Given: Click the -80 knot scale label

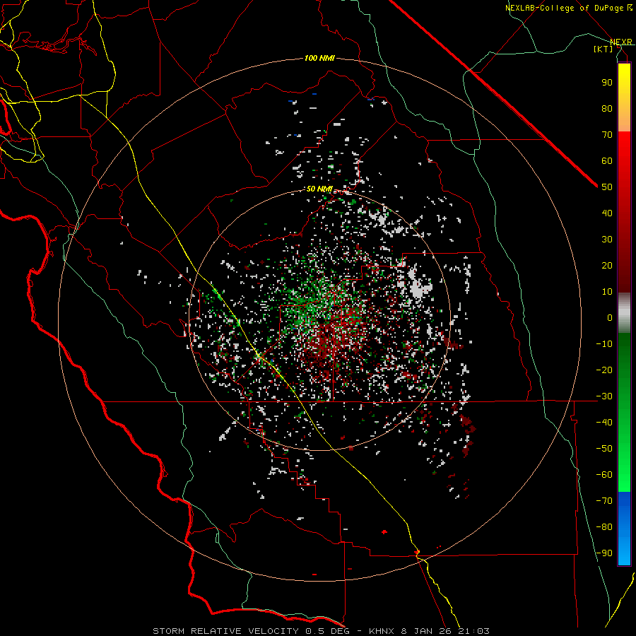Looking at the screenshot, I should 604,527.
